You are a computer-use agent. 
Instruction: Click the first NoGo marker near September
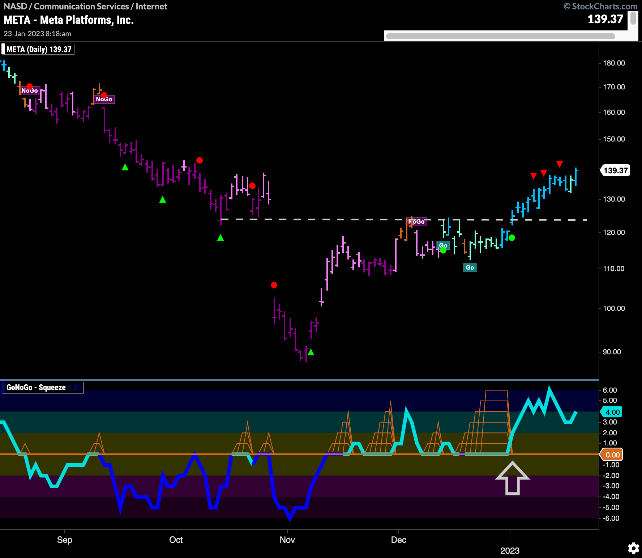[x=29, y=90]
